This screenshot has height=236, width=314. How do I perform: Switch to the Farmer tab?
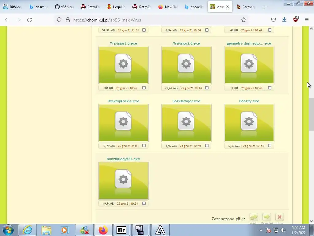pos(246,7)
